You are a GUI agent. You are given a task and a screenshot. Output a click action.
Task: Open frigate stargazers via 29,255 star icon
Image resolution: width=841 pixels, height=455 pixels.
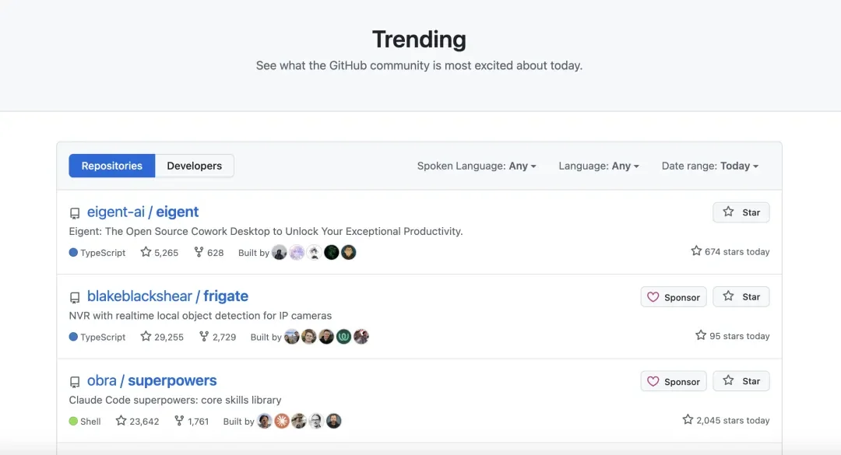[x=146, y=337]
